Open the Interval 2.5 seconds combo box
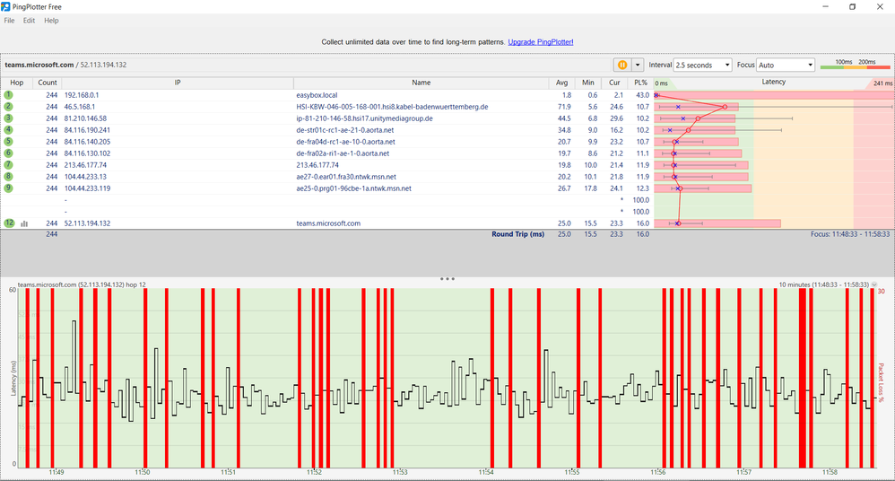The width and height of the screenshot is (895, 481). pos(703,66)
